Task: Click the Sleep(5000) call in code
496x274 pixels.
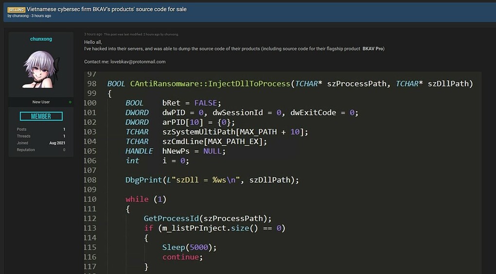Action: click(x=189, y=247)
